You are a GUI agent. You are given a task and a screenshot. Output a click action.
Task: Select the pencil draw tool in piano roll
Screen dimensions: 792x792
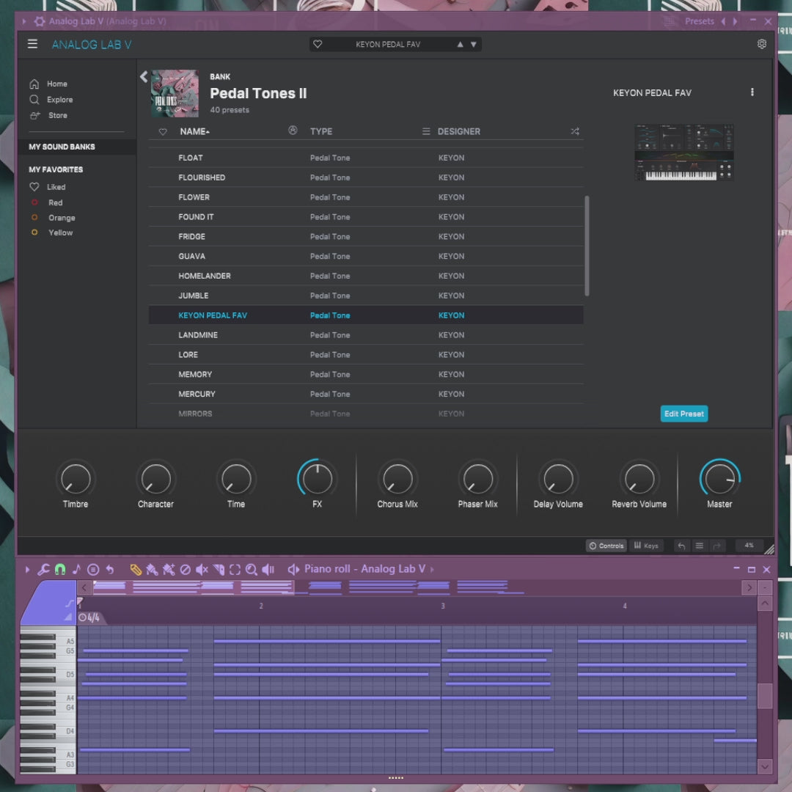click(136, 569)
